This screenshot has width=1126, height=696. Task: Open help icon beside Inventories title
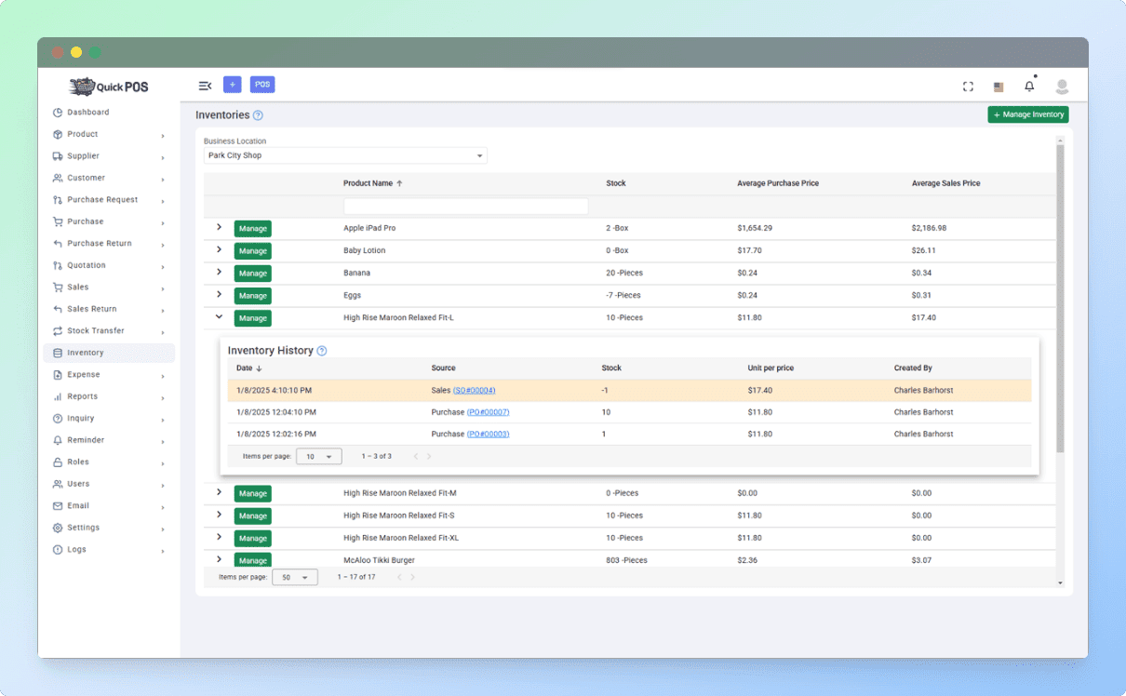coord(258,115)
